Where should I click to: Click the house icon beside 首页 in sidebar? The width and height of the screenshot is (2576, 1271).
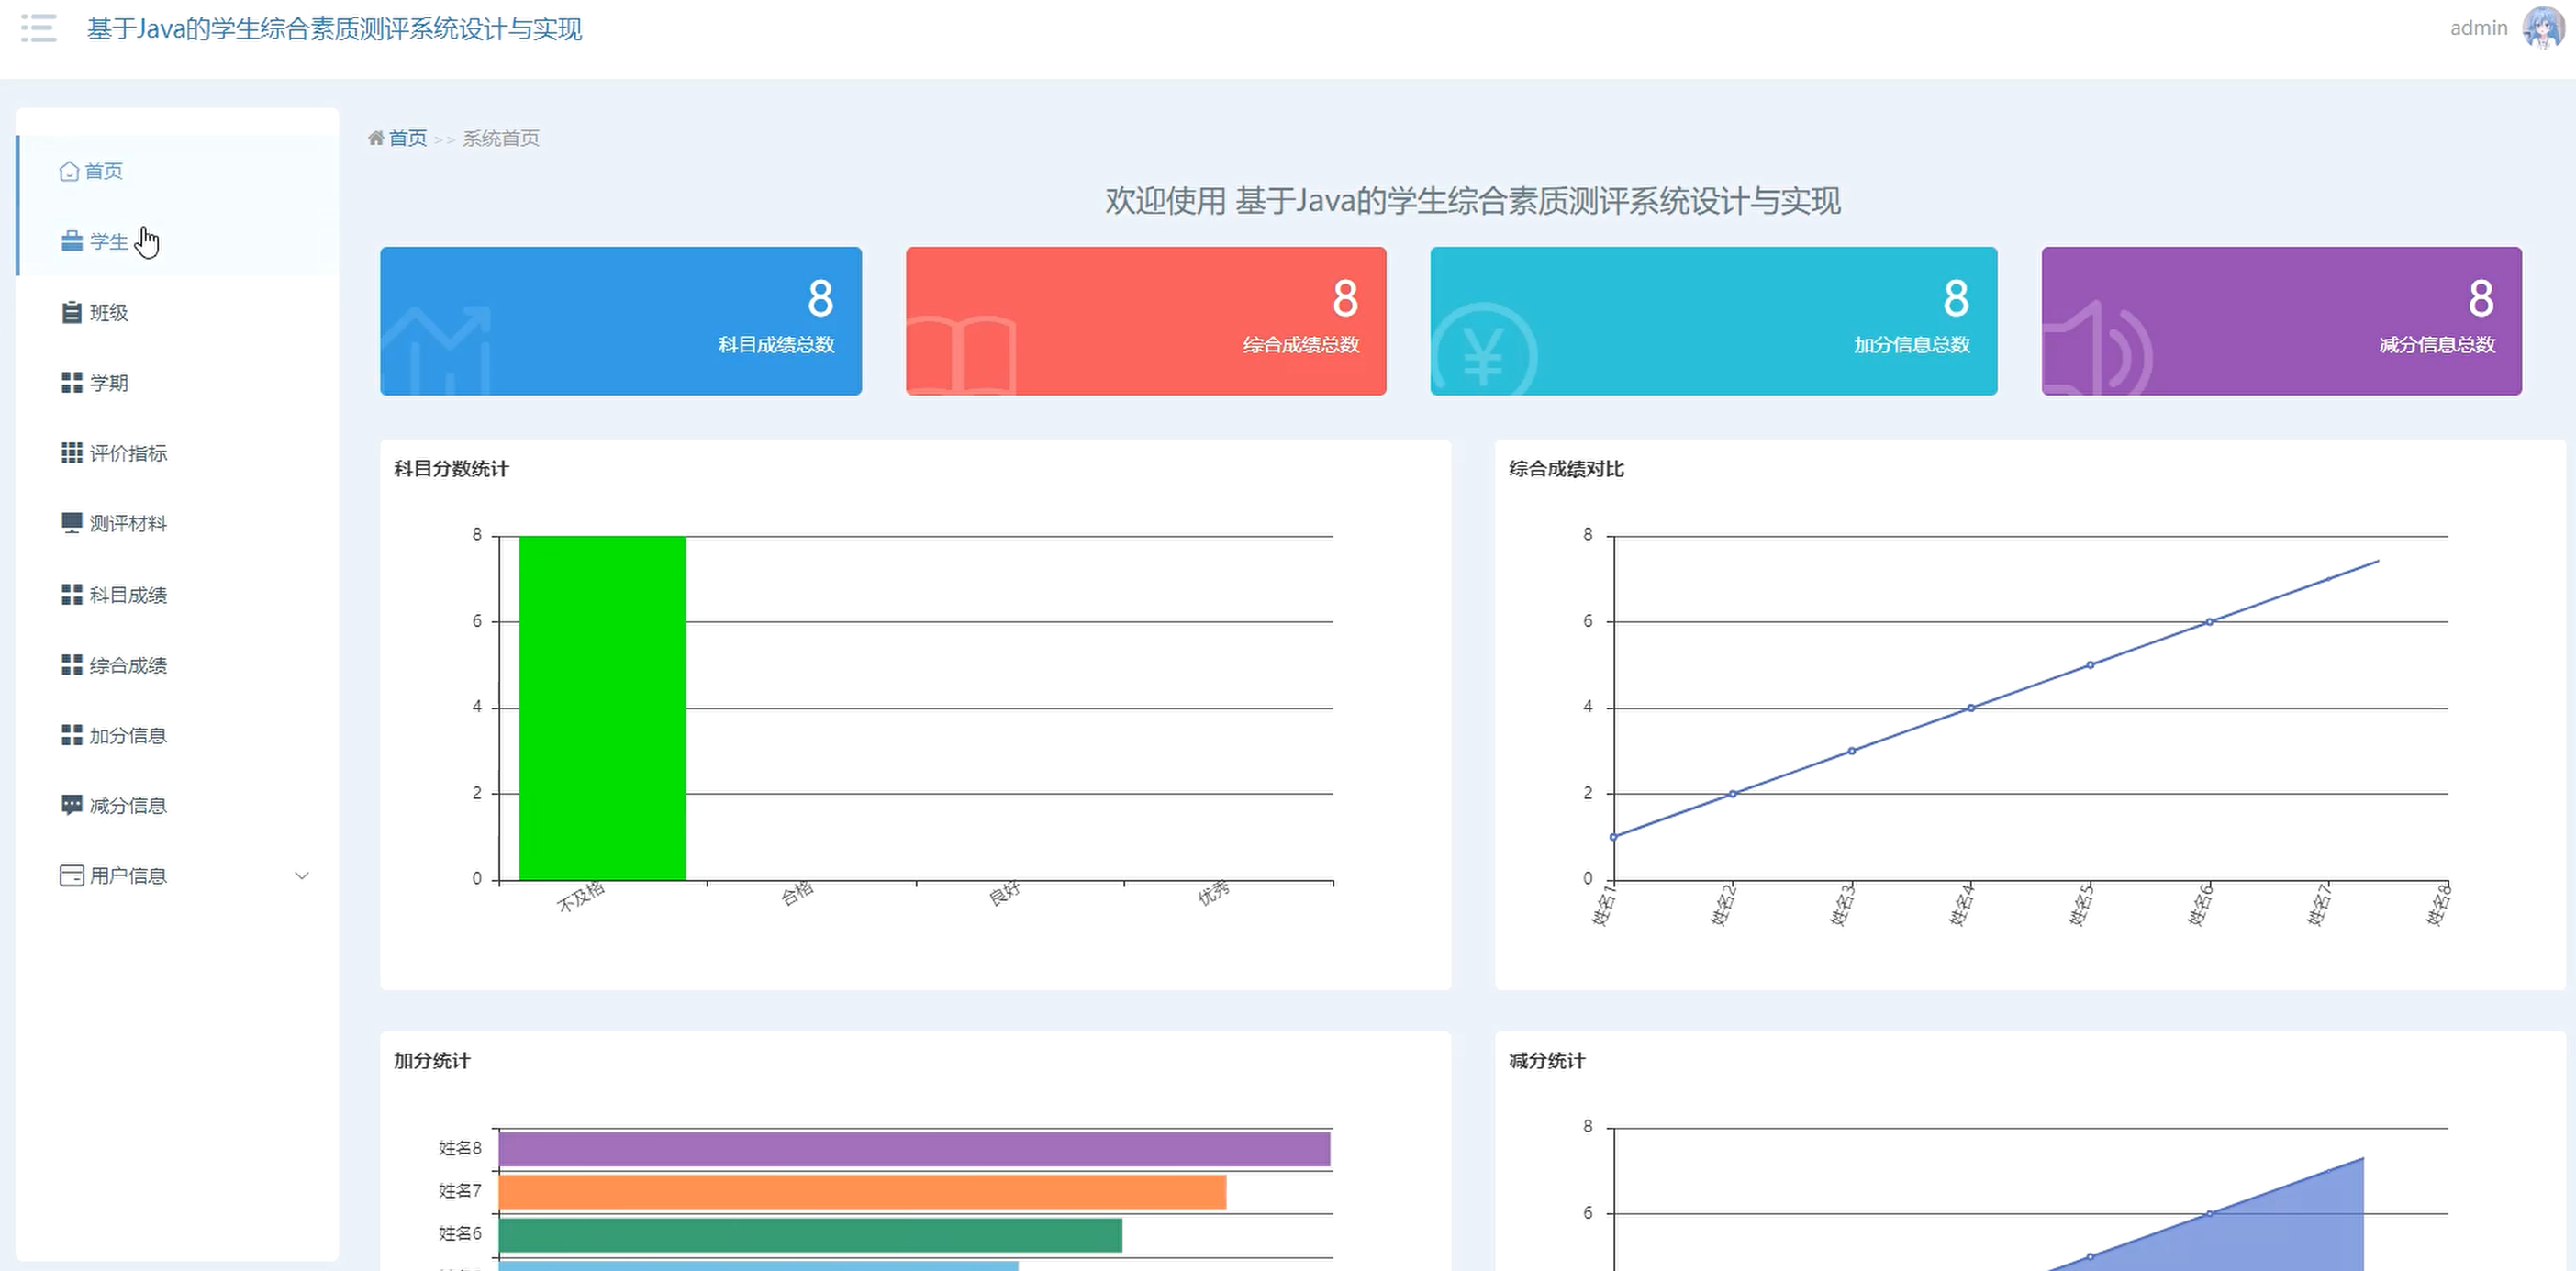(x=69, y=171)
